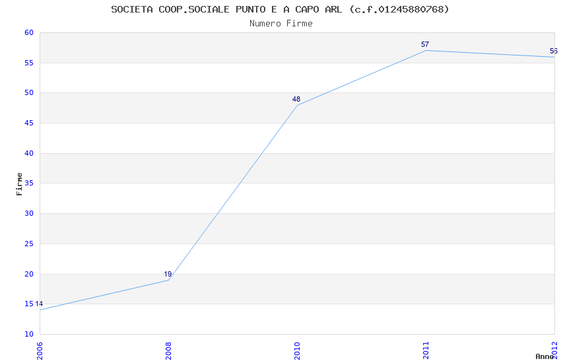Click the Anno x-axis title
Image resolution: width=561 pixels, height=363 pixels.
click(x=544, y=356)
